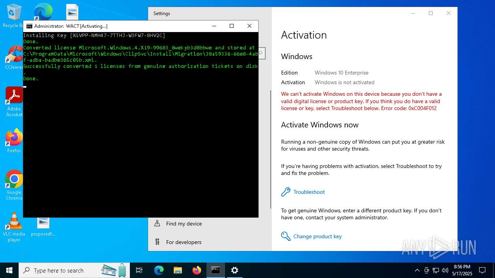Click the taskbar search box
Image resolution: width=495 pixels, height=278 pixels.
74,270
